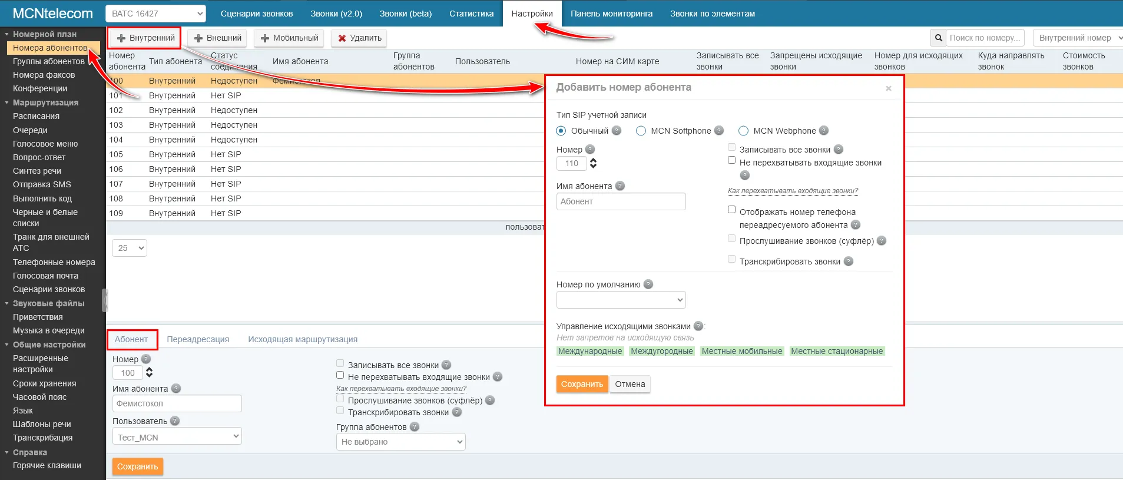Click help icon next to MCN Softphone
The image size is (1123, 480).
pyautogui.click(x=719, y=131)
